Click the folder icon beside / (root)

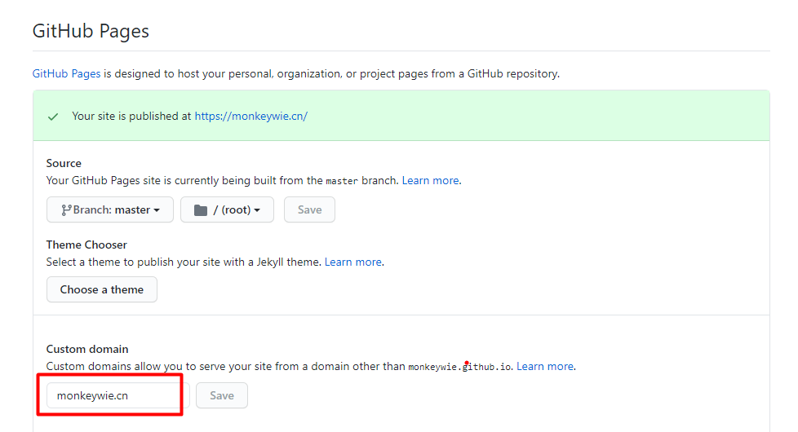pos(200,210)
